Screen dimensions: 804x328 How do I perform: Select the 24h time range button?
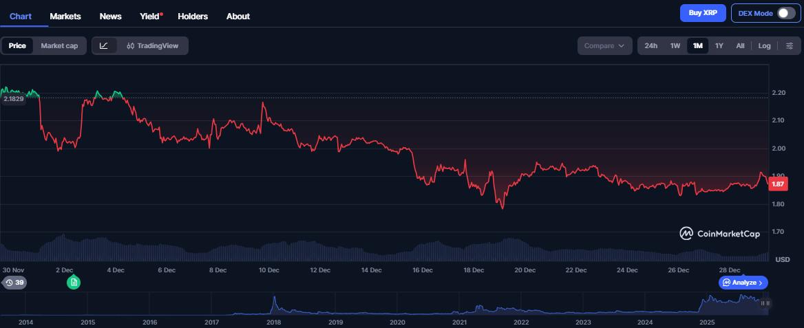pyautogui.click(x=650, y=46)
